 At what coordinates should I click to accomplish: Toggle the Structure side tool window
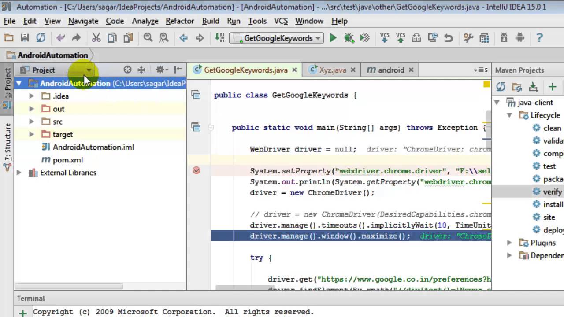click(7, 147)
